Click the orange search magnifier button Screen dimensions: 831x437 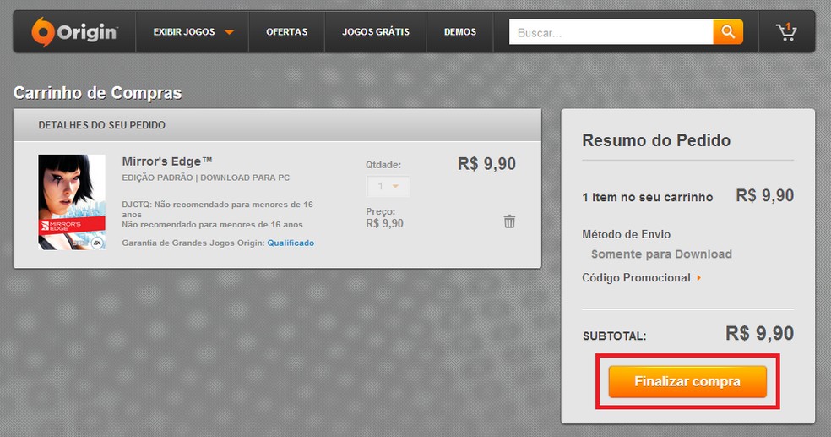(728, 32)
